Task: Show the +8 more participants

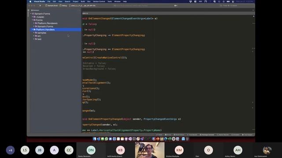Action: 10,150
